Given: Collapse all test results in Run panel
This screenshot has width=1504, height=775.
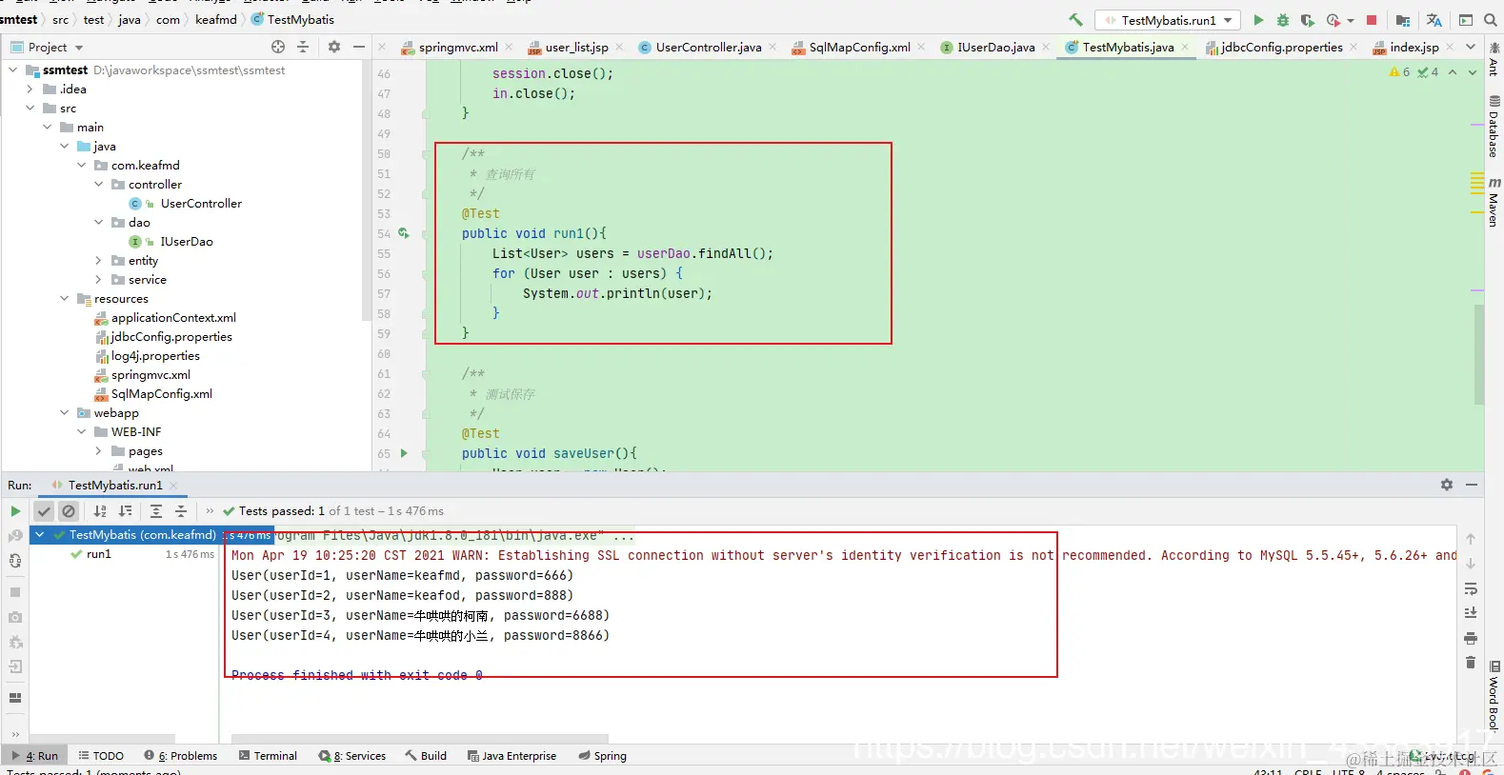Looking at the screenshot, I should click(x=181, y=511).
